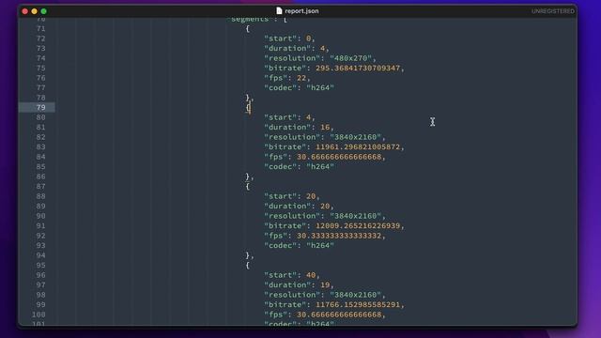The image size is (601, 338).
Task: Click the closing brace on line 86
Action: click(248, 177)
